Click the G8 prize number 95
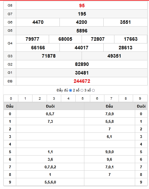 pyautogui.click(x=82, y=6)
